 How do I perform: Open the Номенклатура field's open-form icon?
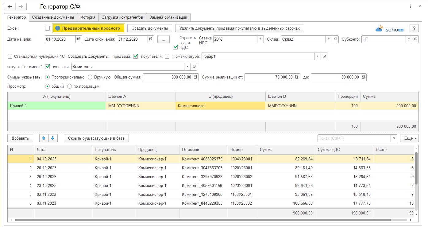point(324,56)
